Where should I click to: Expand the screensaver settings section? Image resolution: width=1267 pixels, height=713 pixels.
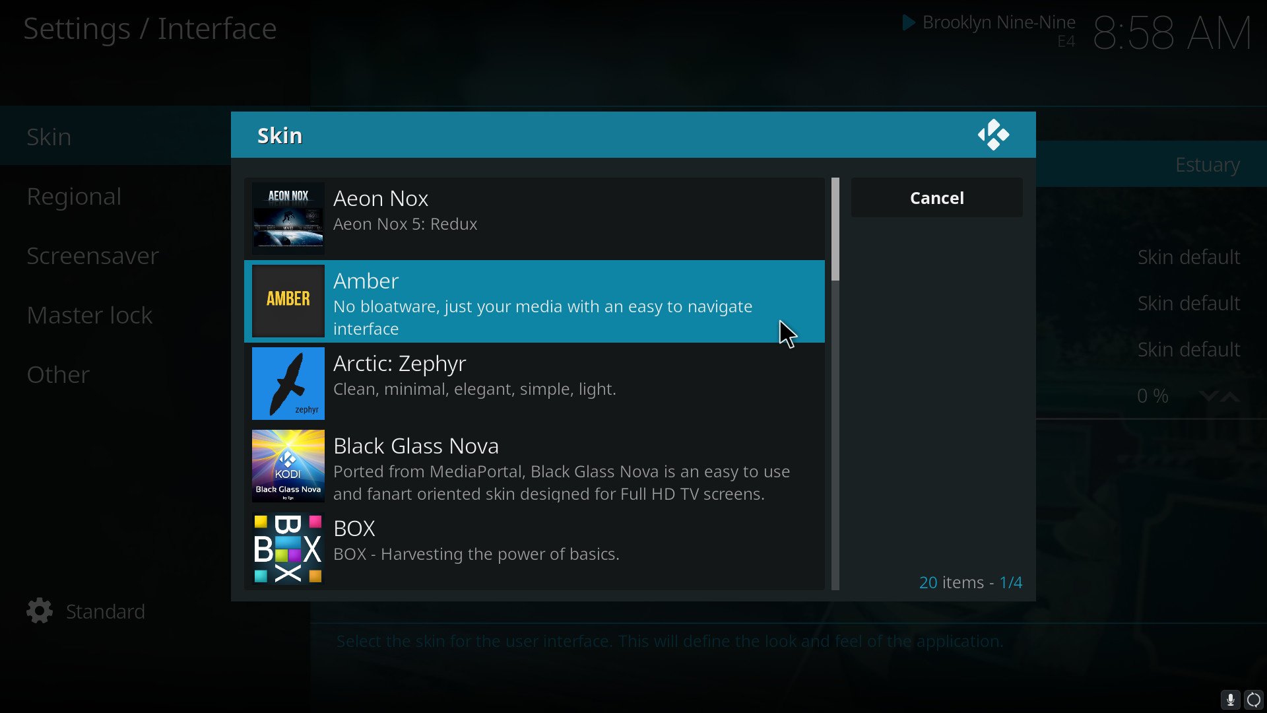pyautogui.click(x=93, y=255)
